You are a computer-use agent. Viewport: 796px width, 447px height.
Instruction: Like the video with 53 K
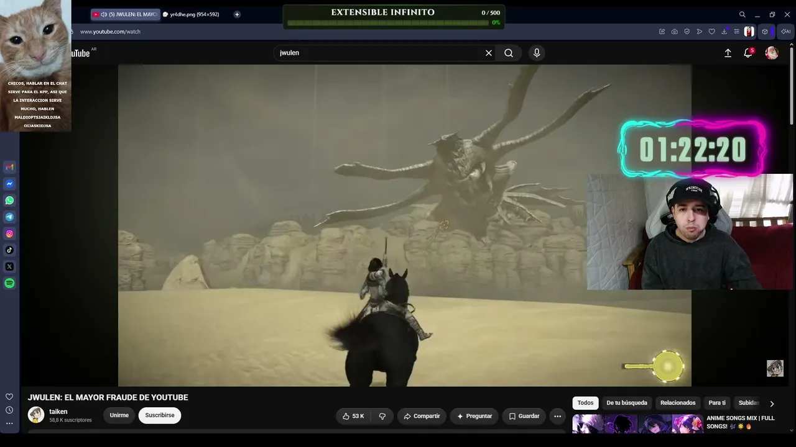(353, 416)
